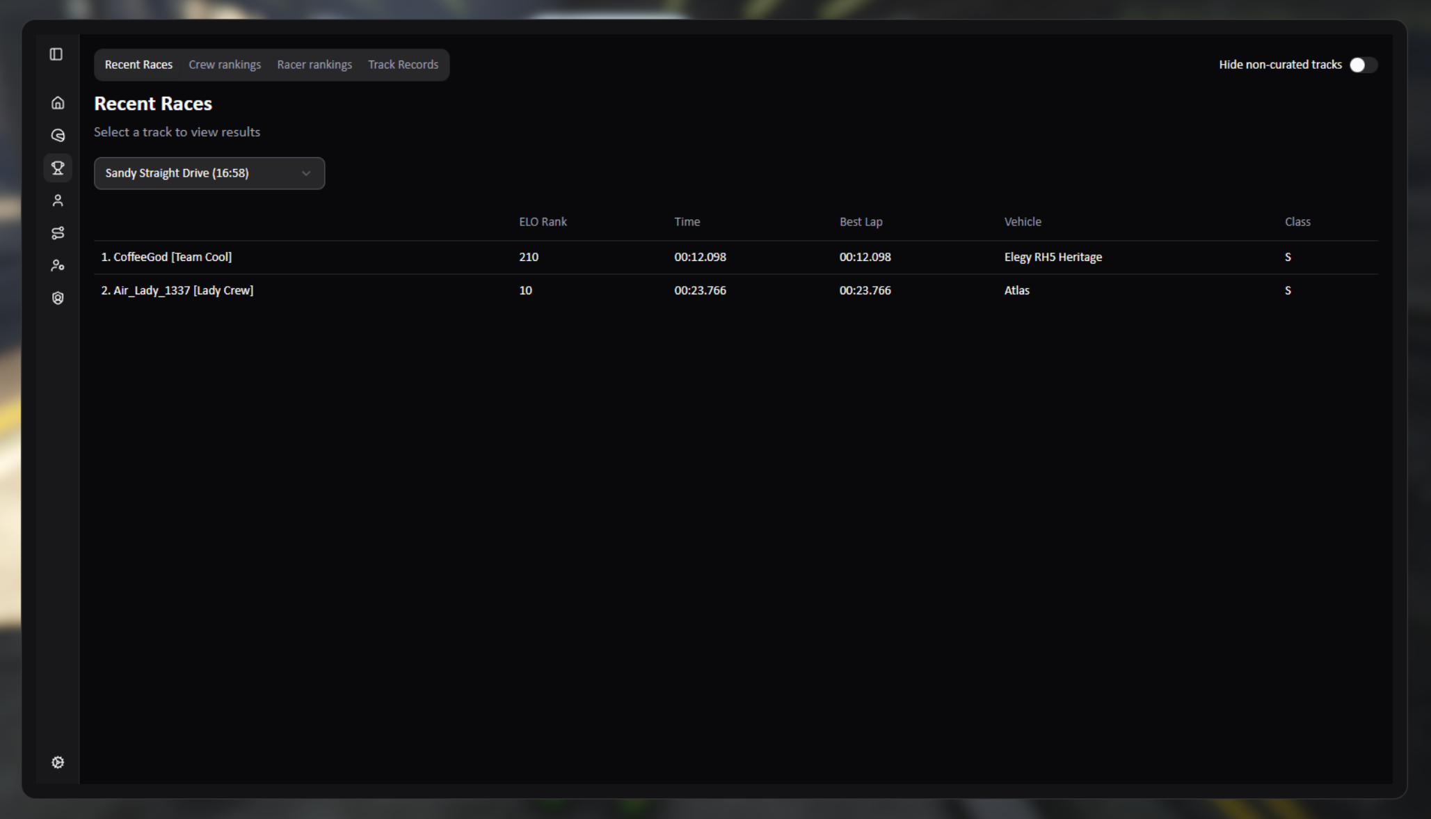This screenshot has width=1431, height=819.
Task: Switch to Crew rankings tab
Action: [x=225, y=65]
